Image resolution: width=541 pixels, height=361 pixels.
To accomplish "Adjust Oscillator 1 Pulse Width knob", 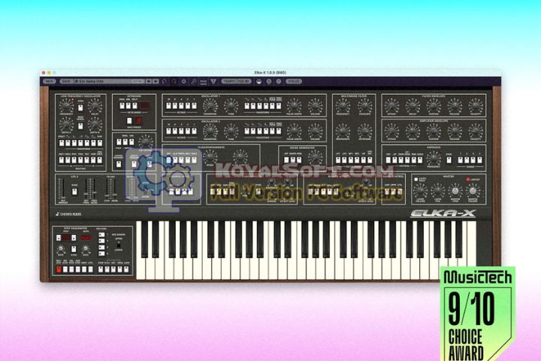I will click(294, 105).
